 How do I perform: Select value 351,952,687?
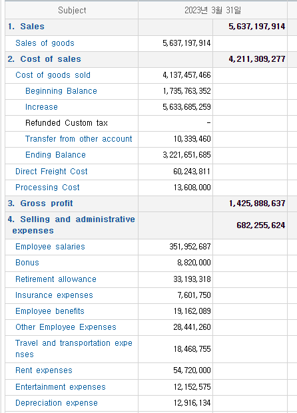(x=190, y=247)
